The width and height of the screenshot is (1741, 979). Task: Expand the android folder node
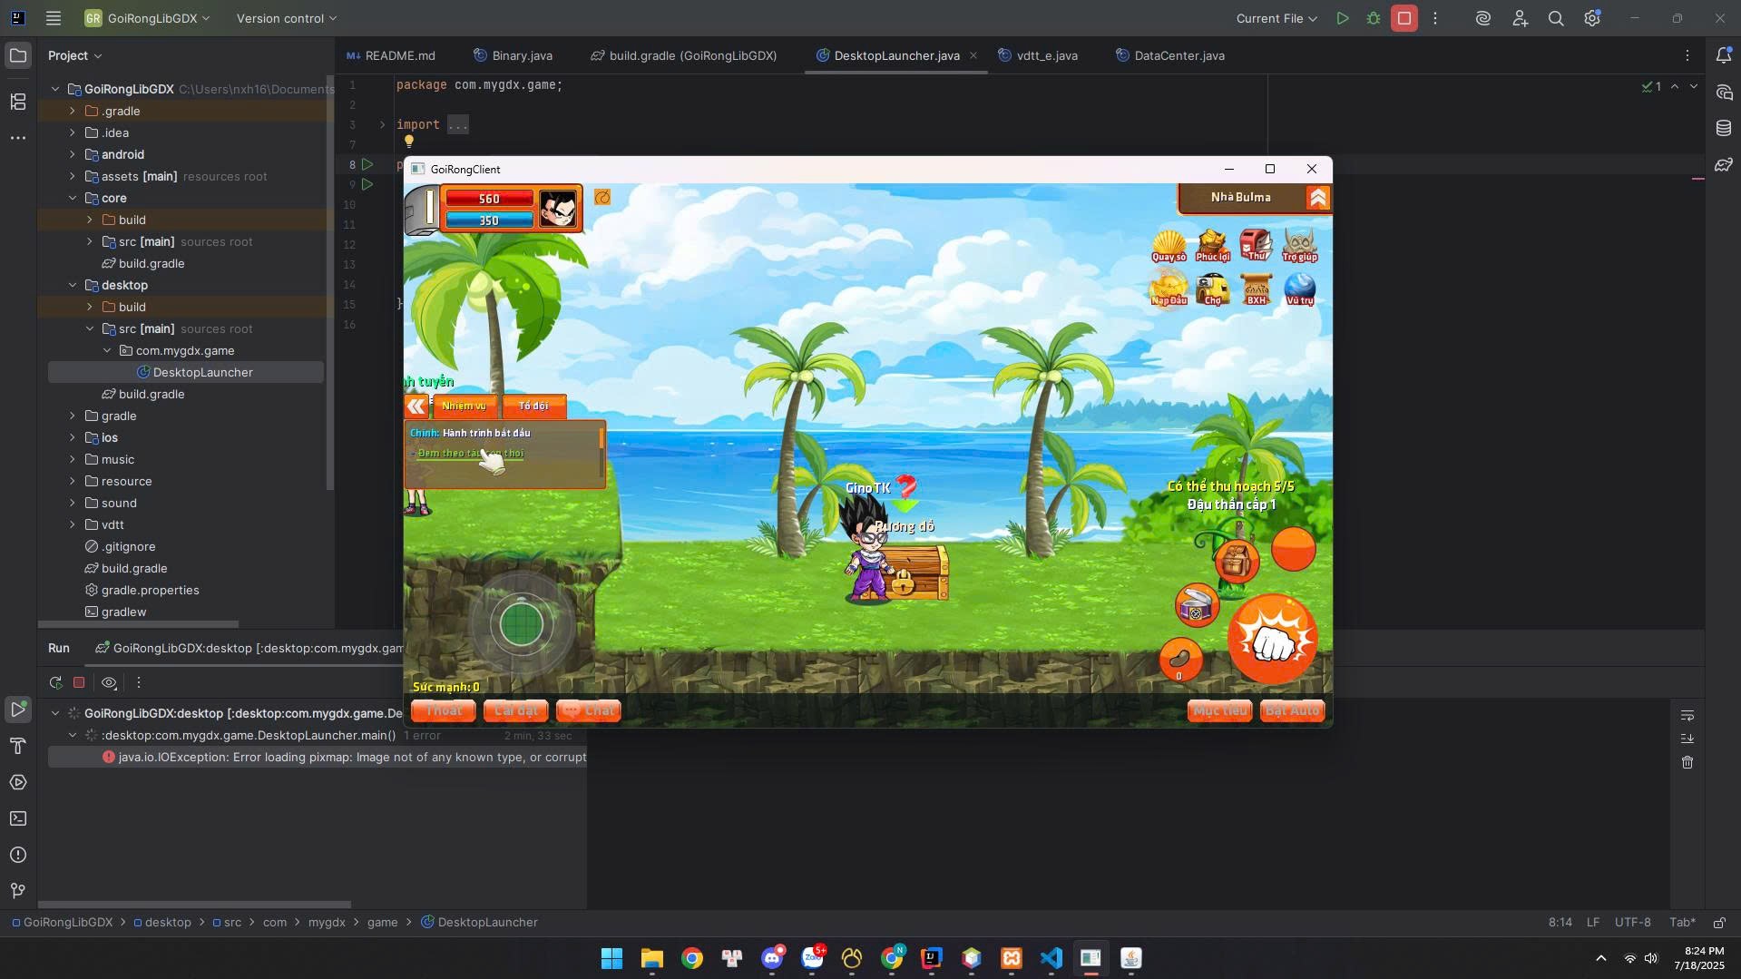pyautogui.click(x=73, y=154)
